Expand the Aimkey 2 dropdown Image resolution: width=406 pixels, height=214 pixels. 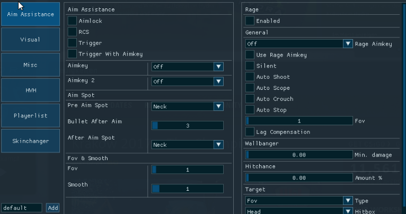coord(188,81)
